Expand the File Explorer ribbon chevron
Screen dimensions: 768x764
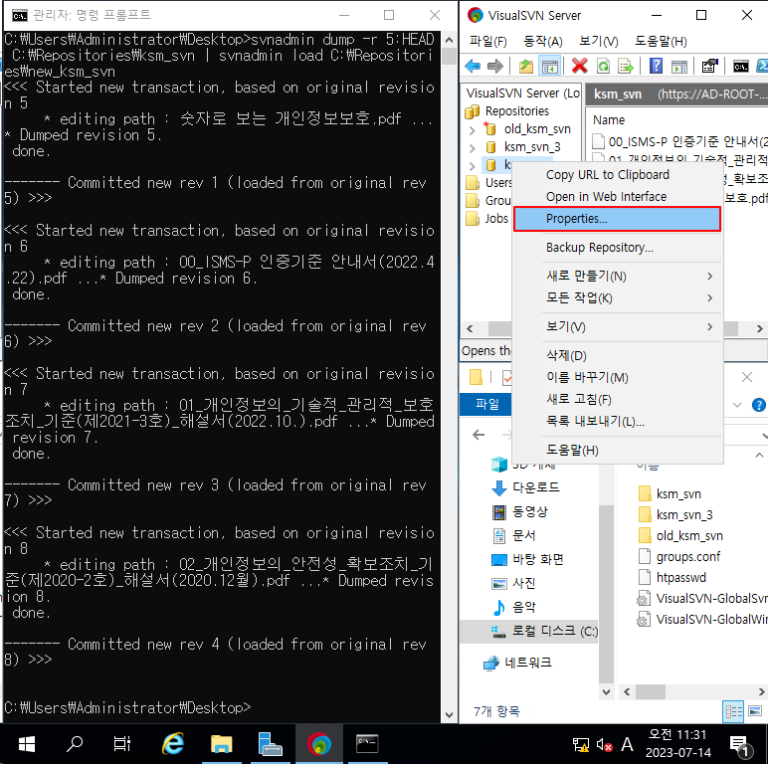tap(736, 405)
